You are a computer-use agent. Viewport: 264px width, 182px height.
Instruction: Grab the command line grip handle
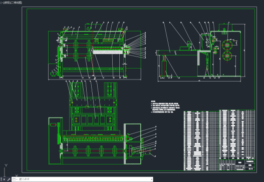(x=1, y=179)
